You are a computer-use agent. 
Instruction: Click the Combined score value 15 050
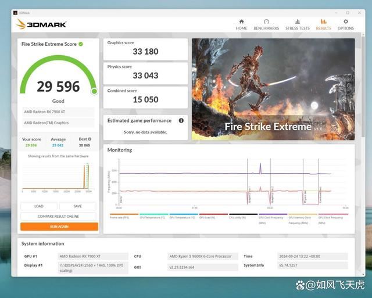pyautogui.click(x=145, y=99)
